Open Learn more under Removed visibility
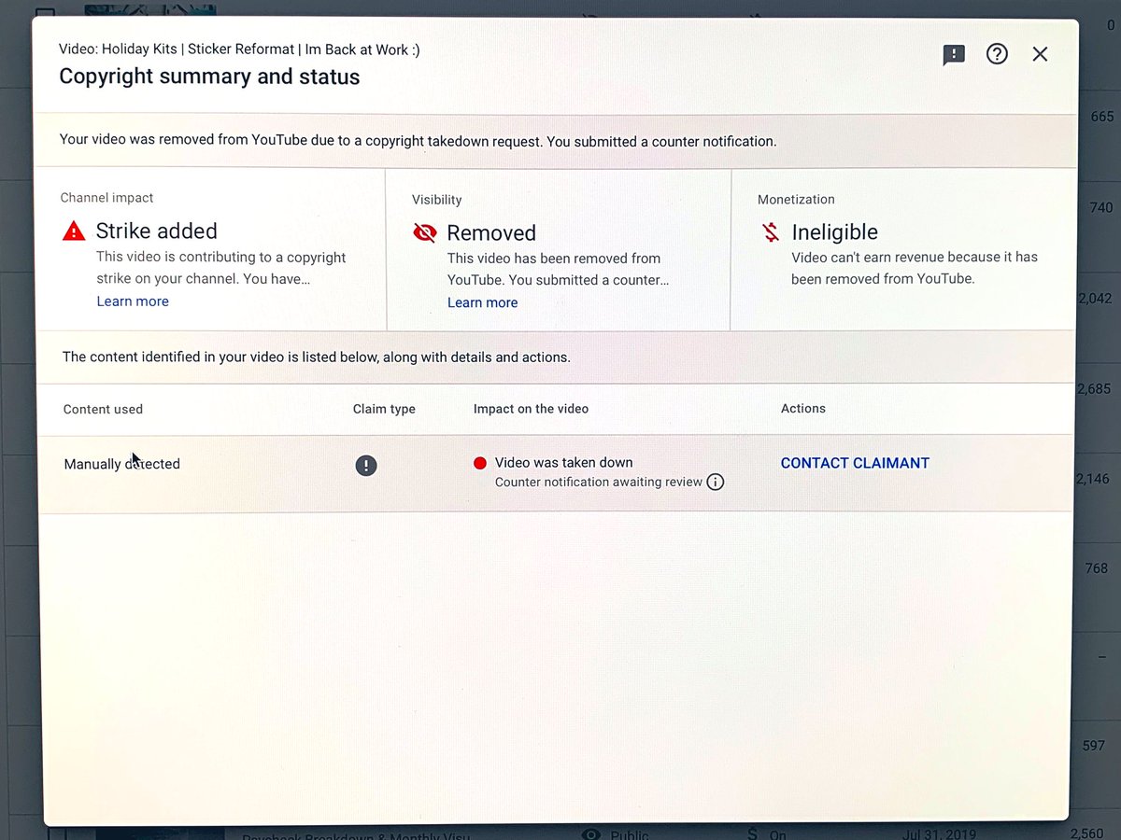The height and width of the screenshot is (840, 1121). (482, 302)
